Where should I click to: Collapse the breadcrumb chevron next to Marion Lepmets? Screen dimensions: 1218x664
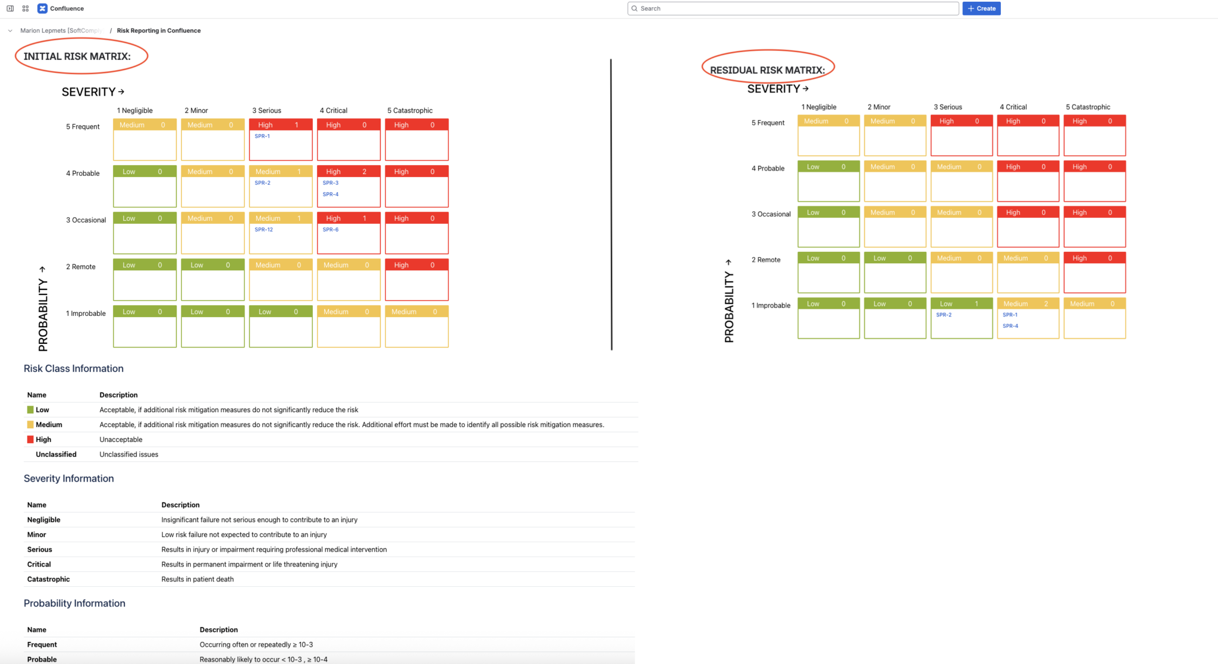(x=10, y=30)
